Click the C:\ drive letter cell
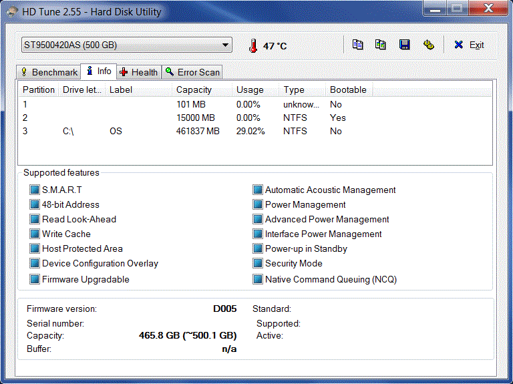The height and width of the screenshot is (384, 513). click(x=68, y=131)
